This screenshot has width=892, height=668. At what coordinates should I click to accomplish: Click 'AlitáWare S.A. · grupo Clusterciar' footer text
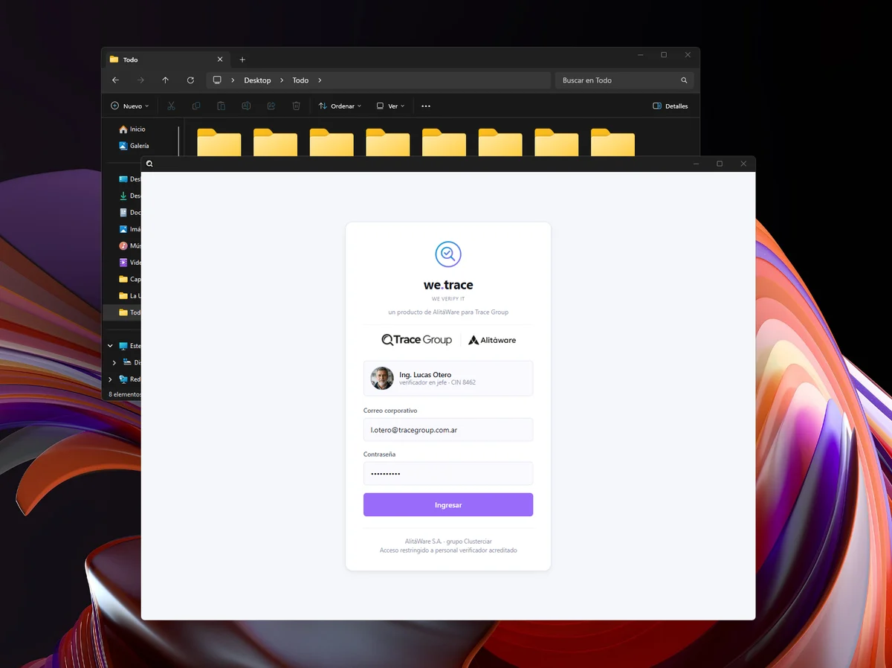click(448, 542)
